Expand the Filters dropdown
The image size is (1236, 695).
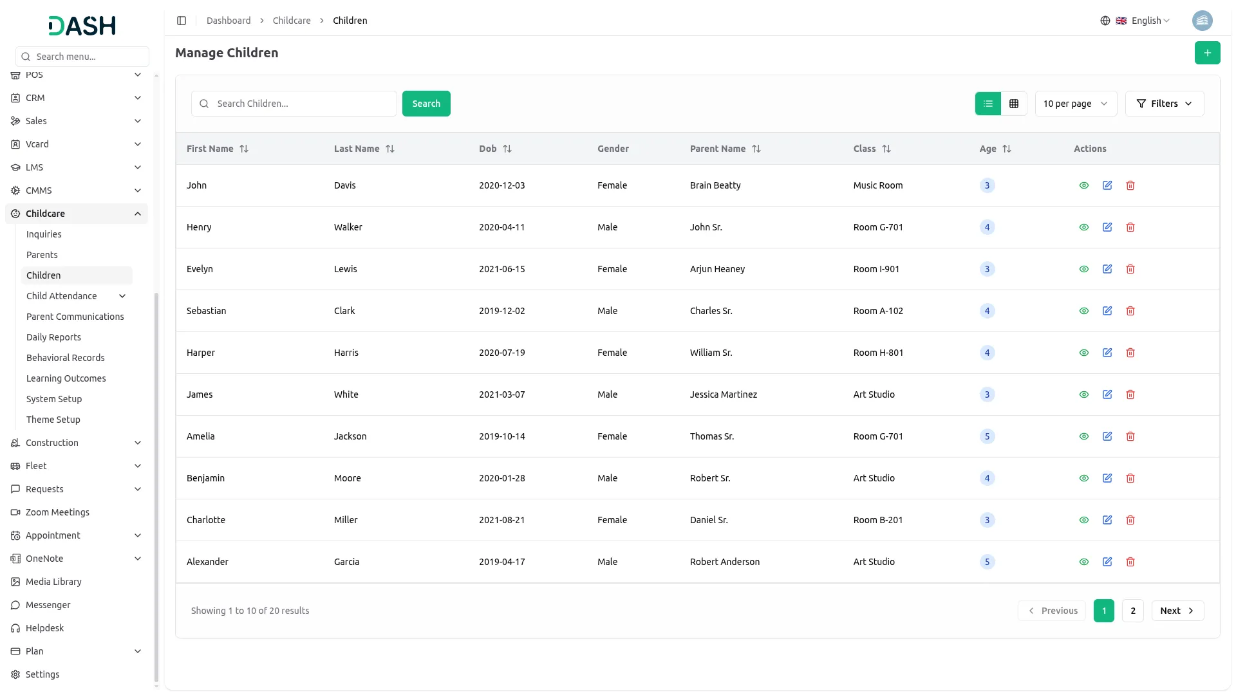pyautogui.click(x=1164, y=104)
